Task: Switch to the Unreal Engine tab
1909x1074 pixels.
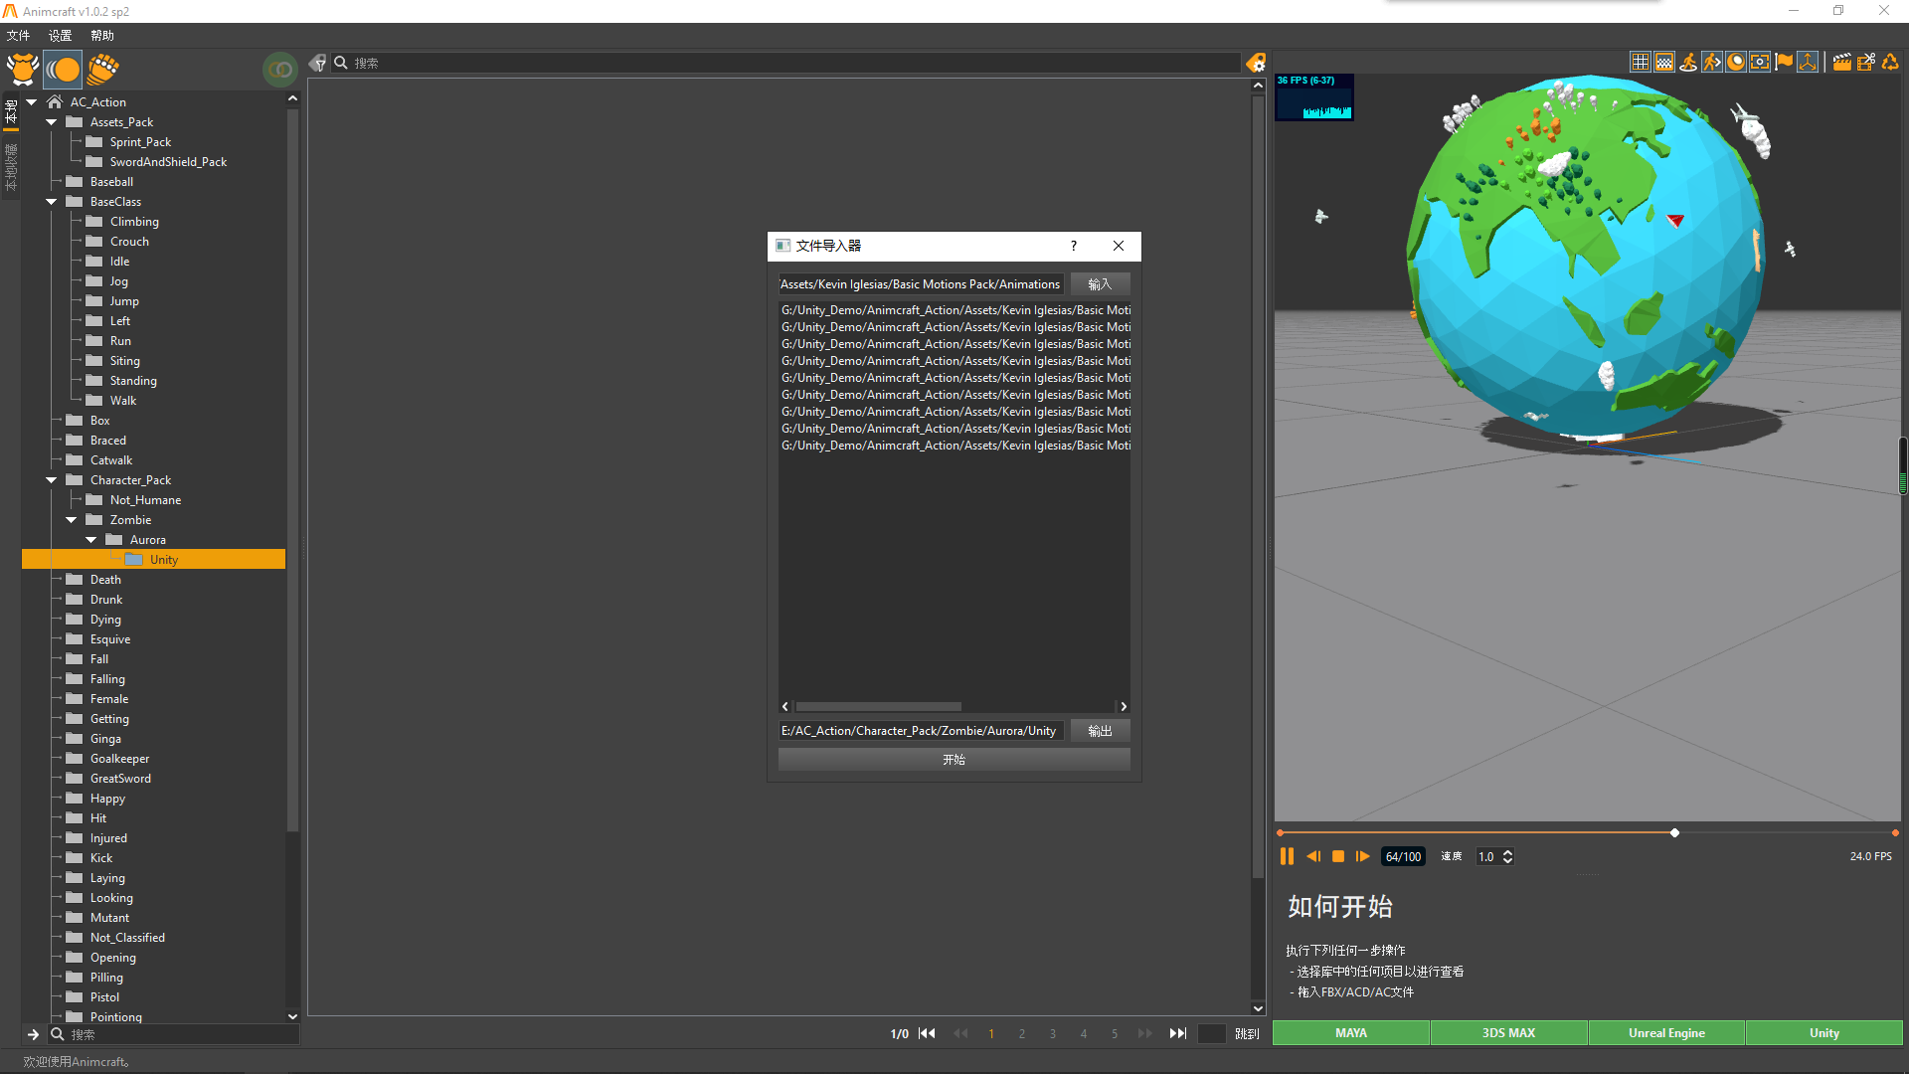Action: (x=1666, y=1033)
